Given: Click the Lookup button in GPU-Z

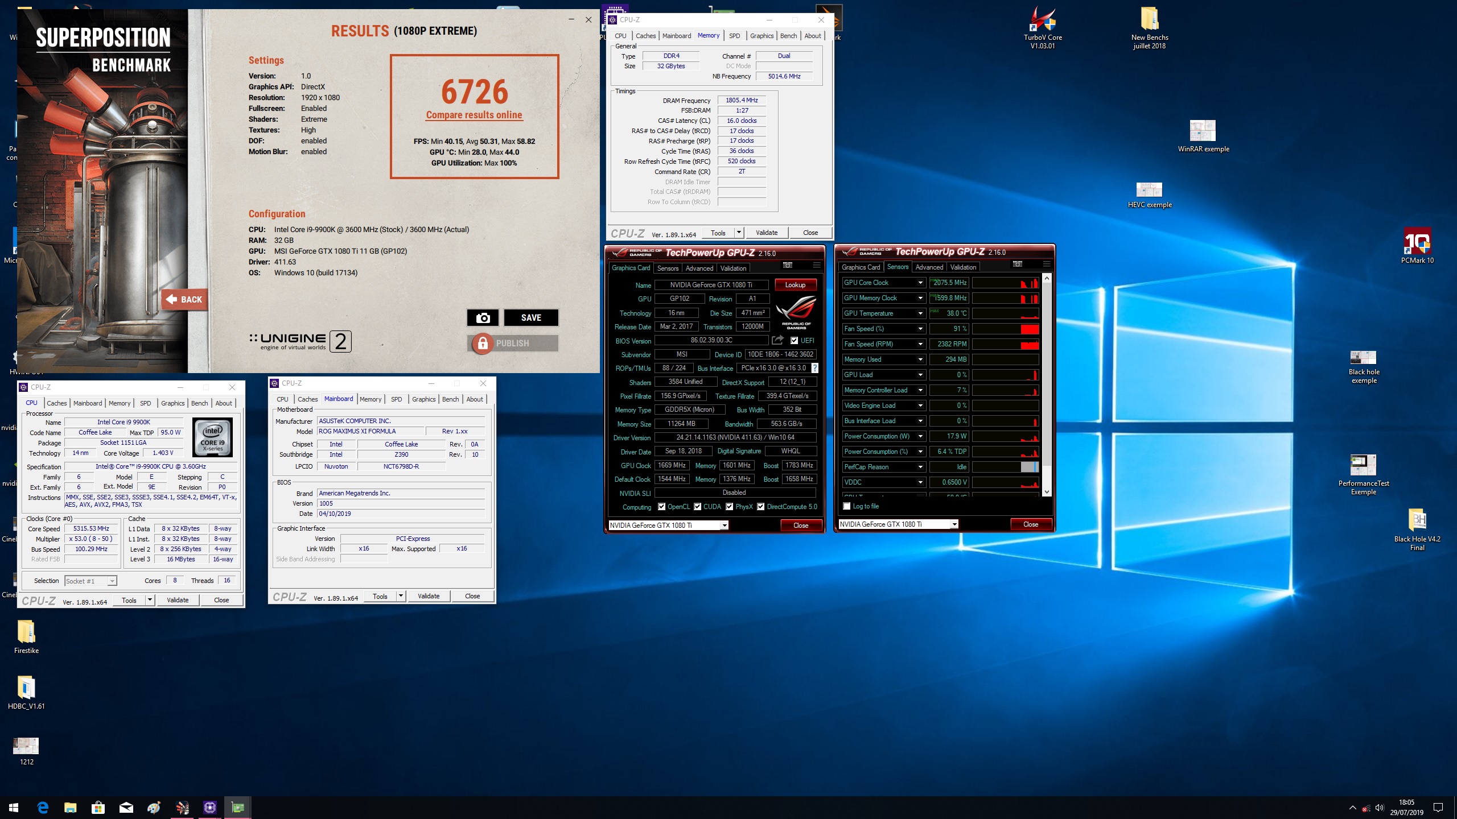Looking at the screenshot, I should (795, 284).
